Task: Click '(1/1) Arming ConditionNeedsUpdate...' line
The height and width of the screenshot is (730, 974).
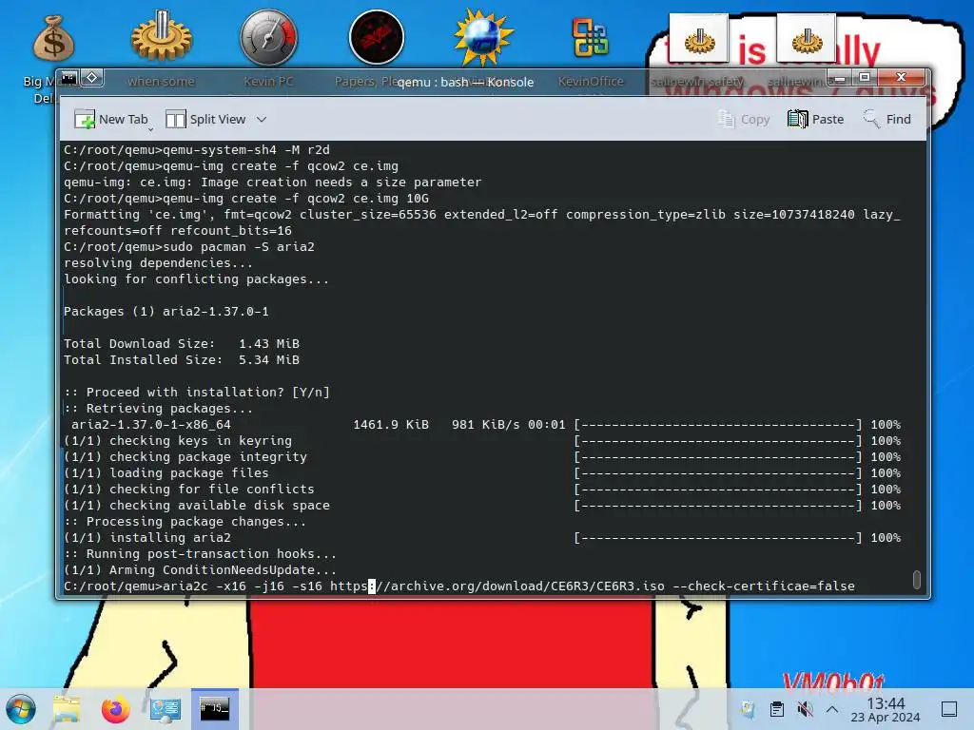Action: coord(200,570)
